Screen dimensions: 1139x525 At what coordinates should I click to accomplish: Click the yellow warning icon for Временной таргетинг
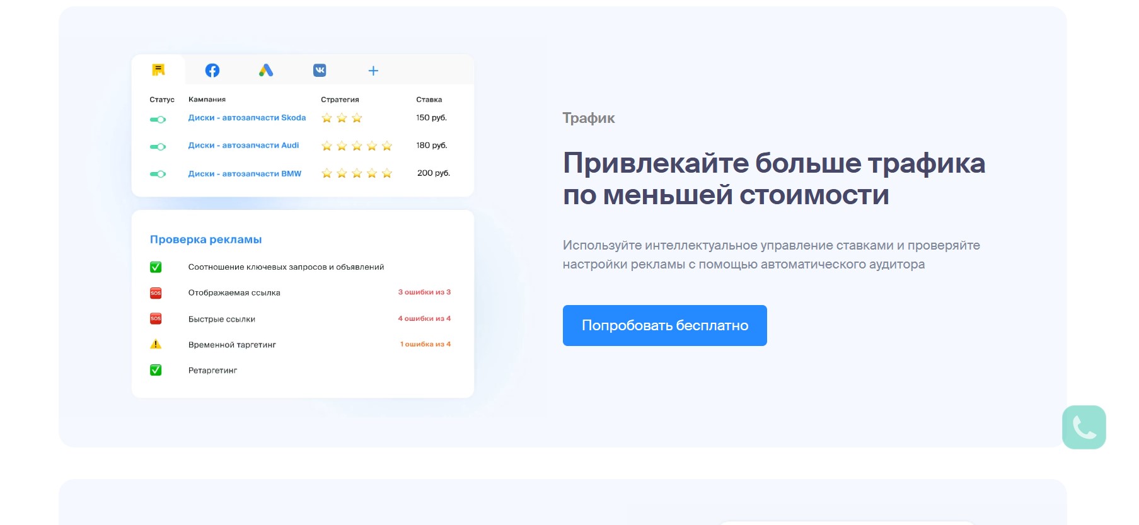coord(156,344)
